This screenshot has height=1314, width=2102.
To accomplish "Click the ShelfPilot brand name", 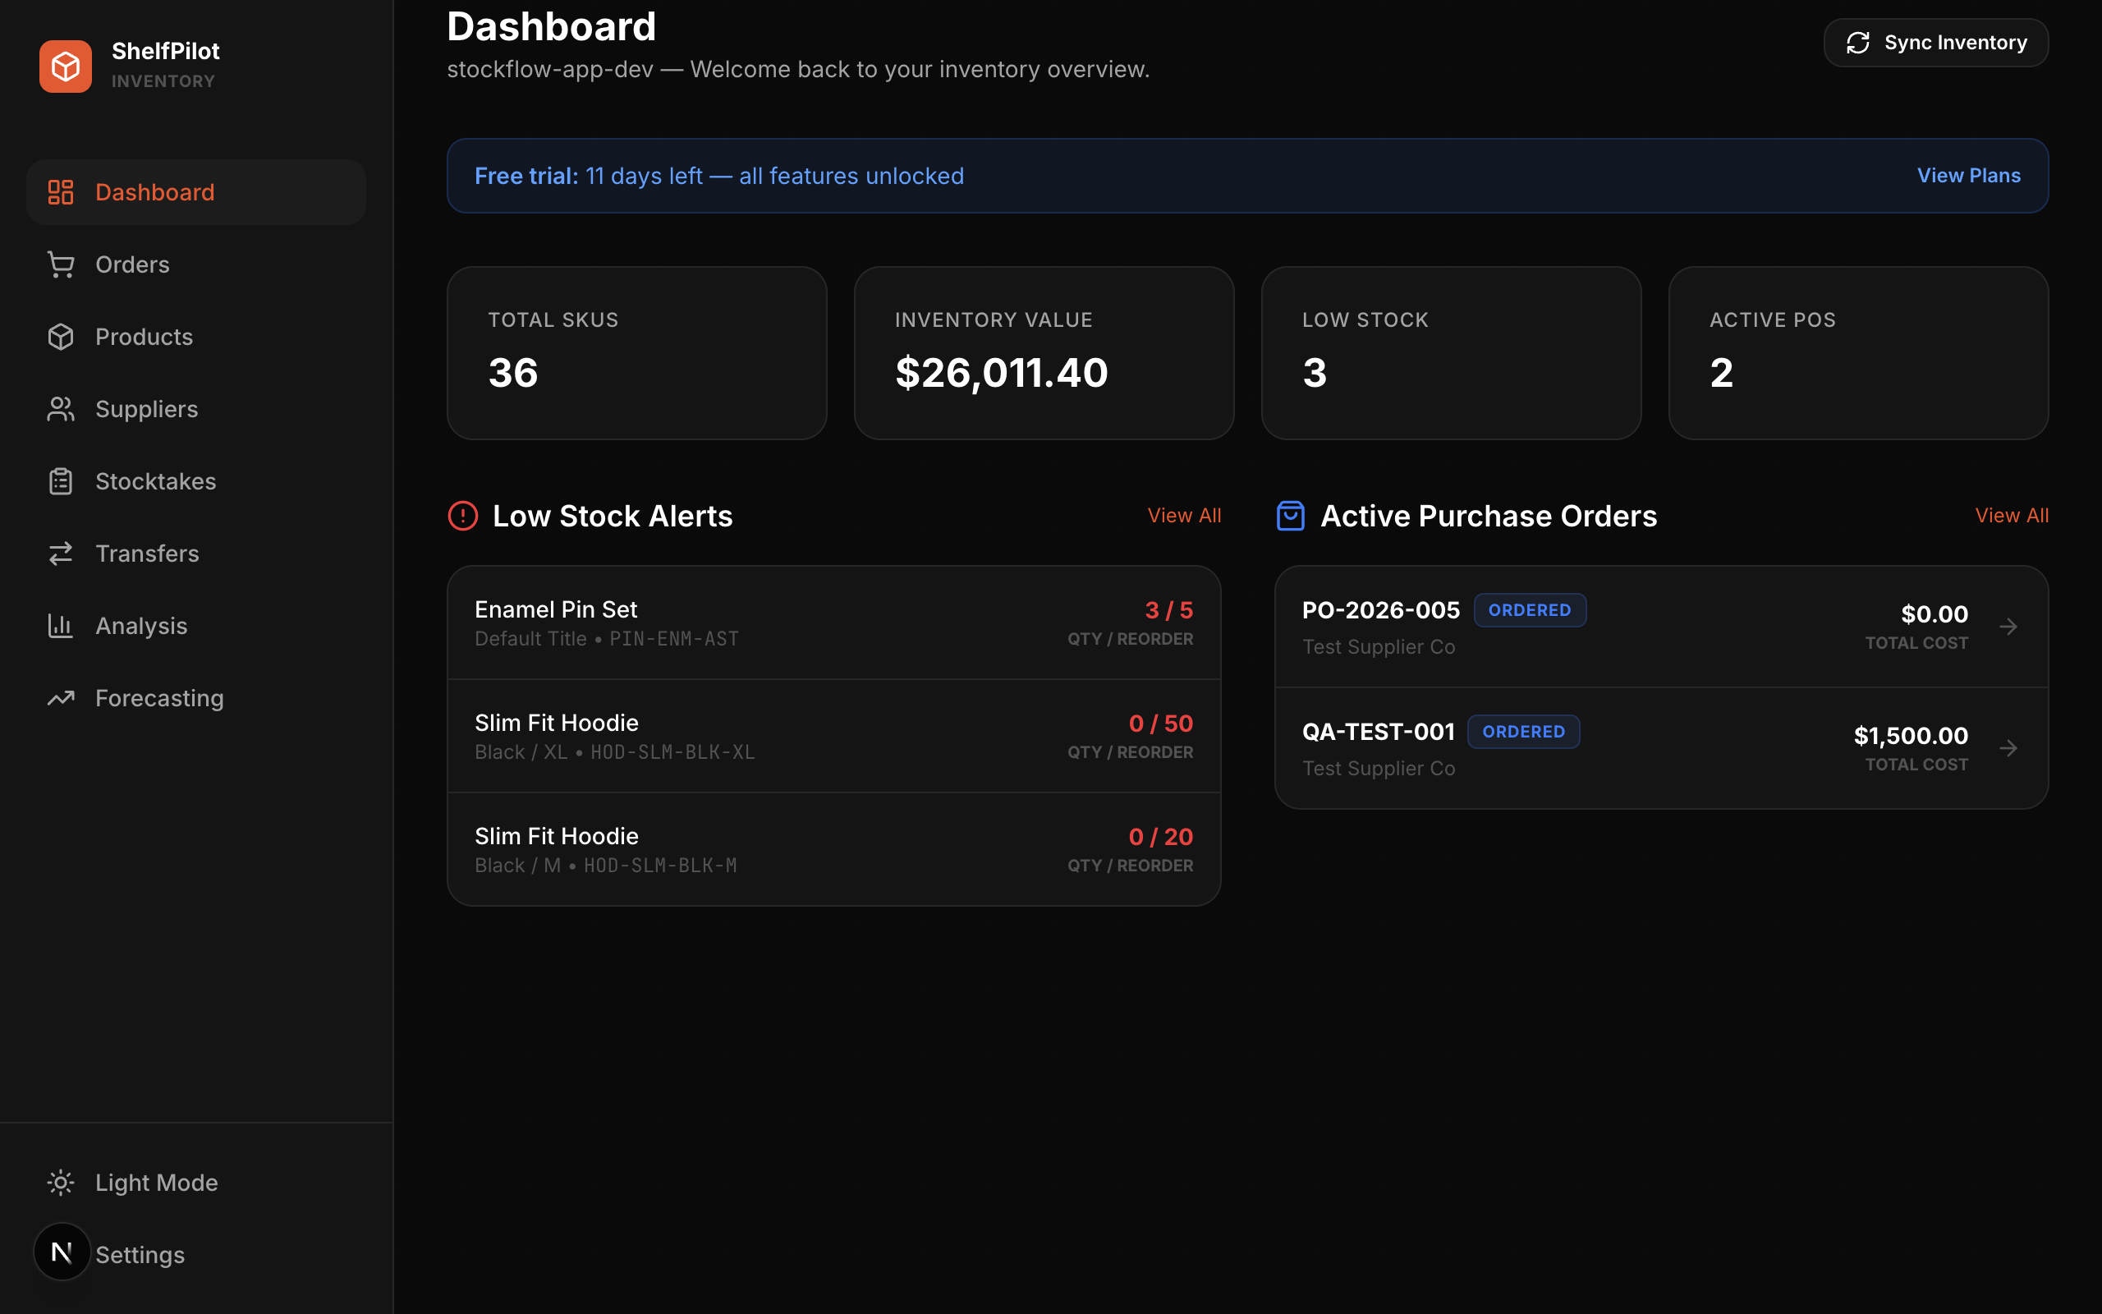I will click(166, 51).
